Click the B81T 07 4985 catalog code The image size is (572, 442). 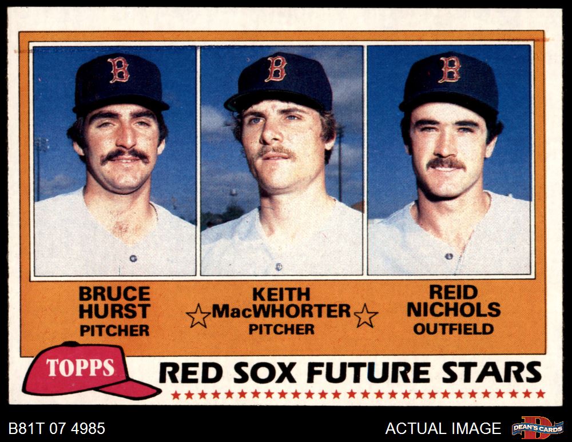57,428
